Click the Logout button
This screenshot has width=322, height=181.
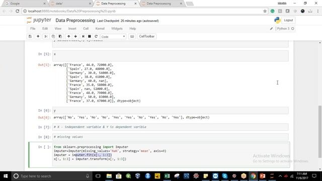tap(288, 20)
